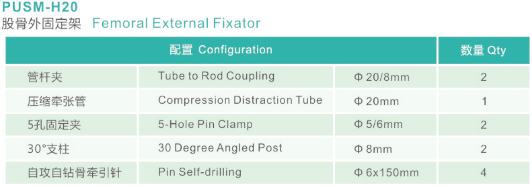
Task: Click the 数量 Qty column header
Action: [x=483, y=50]
